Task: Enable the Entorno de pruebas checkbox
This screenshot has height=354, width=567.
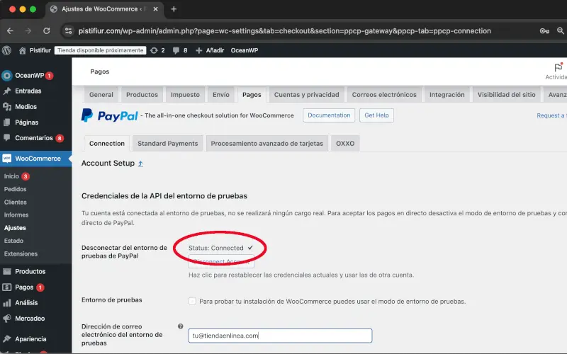Action: 192,302
